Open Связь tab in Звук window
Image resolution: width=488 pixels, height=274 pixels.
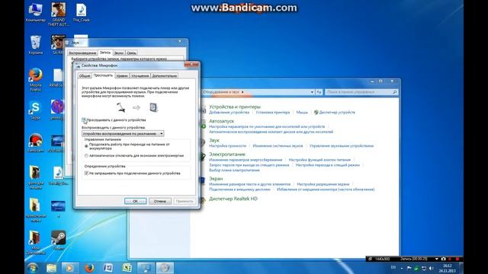point(131,53)
